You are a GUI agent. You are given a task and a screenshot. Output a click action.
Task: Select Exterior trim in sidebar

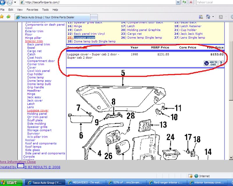(x=34, y=31)
